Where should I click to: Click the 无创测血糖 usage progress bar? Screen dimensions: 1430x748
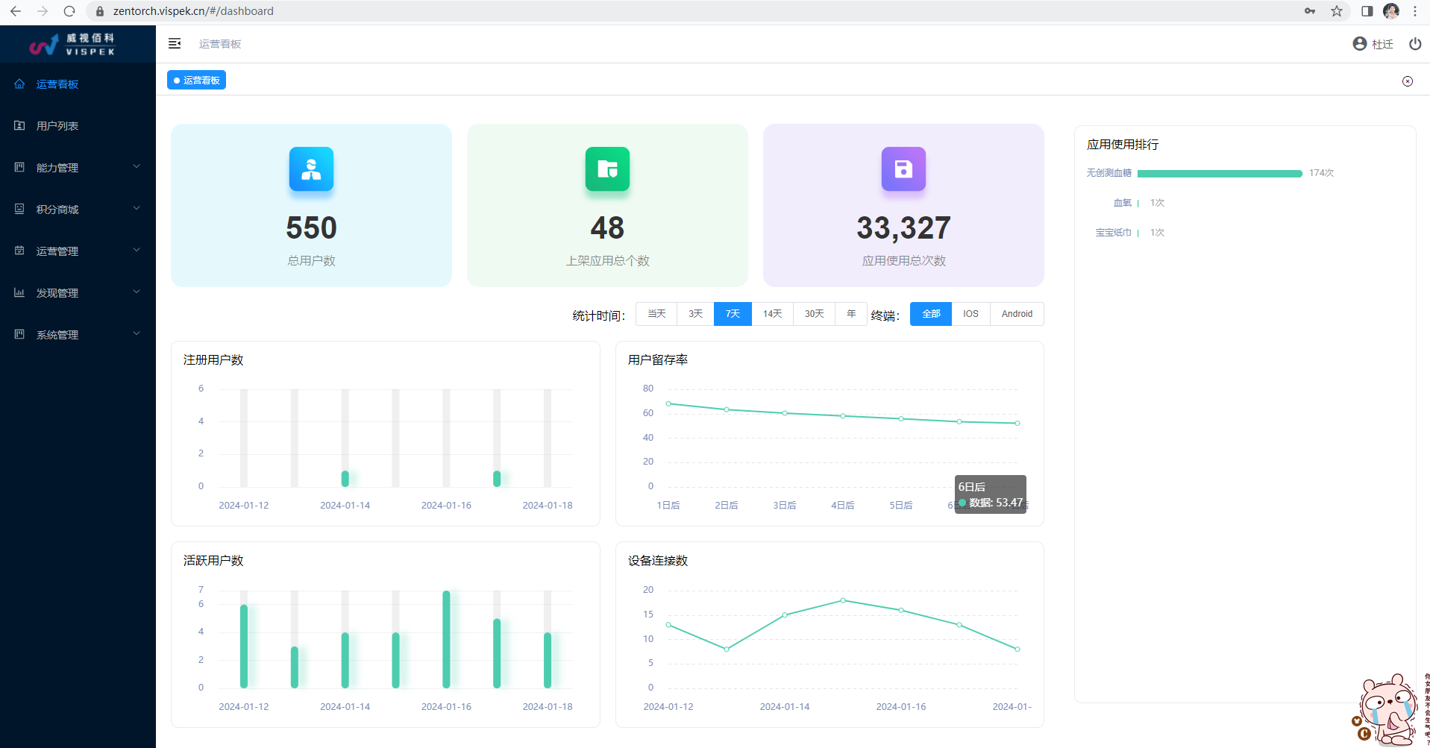point(1220,173)
